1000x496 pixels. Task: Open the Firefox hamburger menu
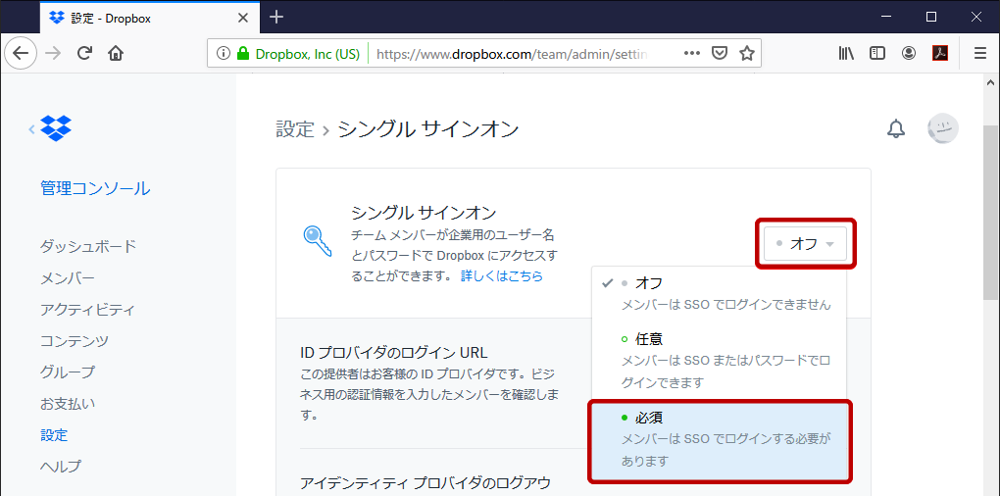click(979, 54)
